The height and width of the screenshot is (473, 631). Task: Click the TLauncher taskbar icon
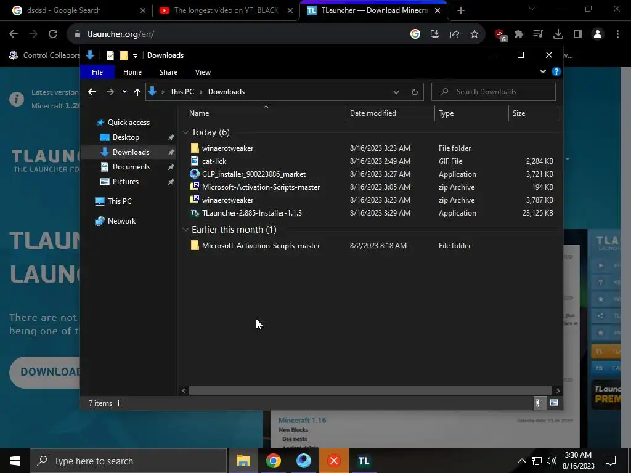click(x=364, y=461)
